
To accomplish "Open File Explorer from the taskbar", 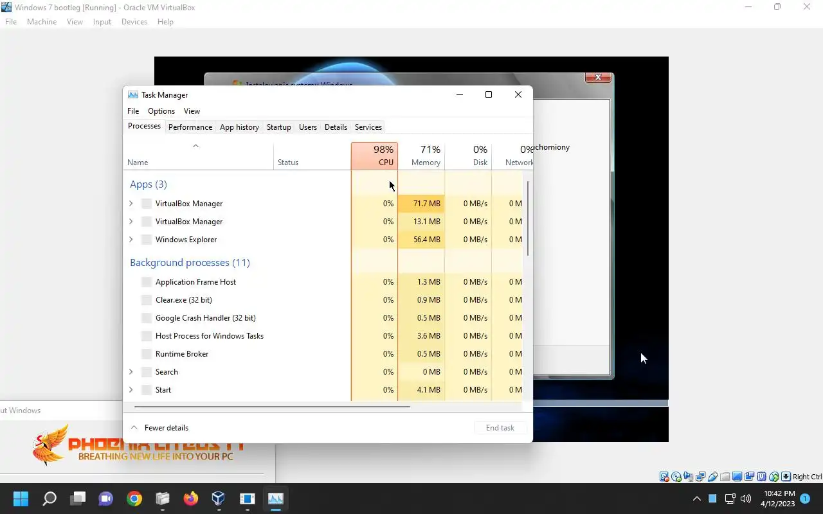I will pyautogui.click(x=162, y=499).
